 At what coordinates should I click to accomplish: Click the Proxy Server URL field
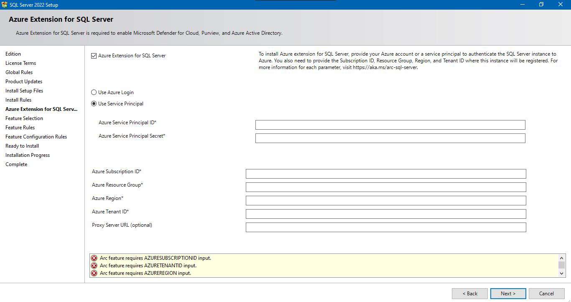[386, 227]
